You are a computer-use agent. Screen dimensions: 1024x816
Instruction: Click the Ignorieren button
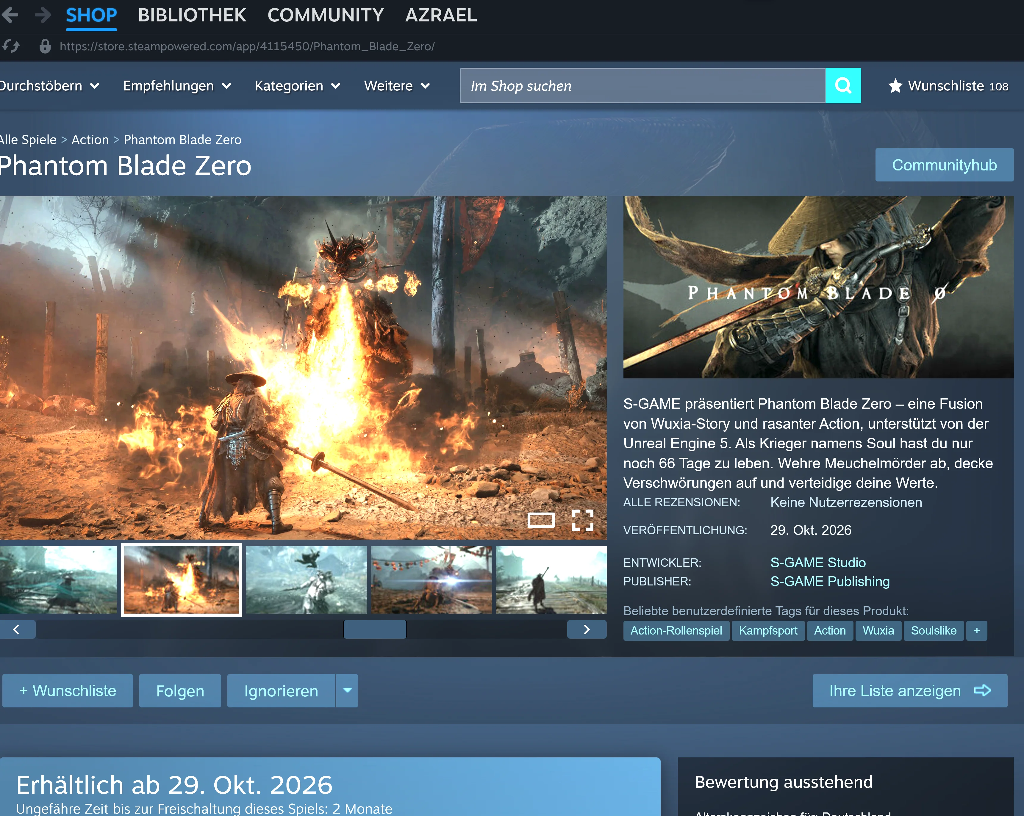point(281,690)
